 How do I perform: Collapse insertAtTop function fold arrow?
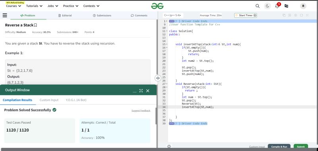coord(167,44)
